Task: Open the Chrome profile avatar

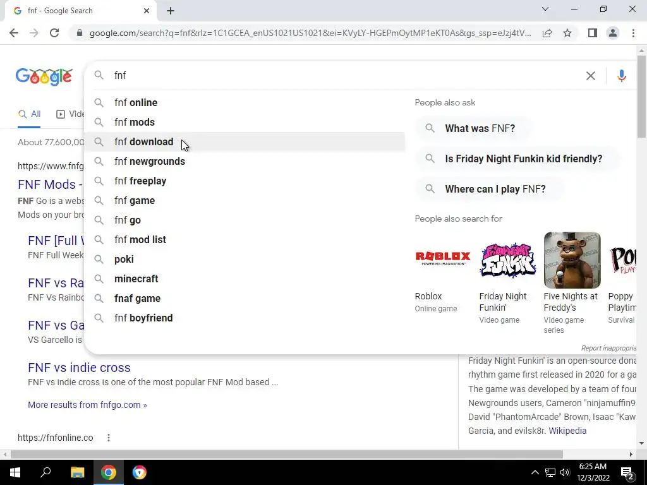Action: [613, 33]
